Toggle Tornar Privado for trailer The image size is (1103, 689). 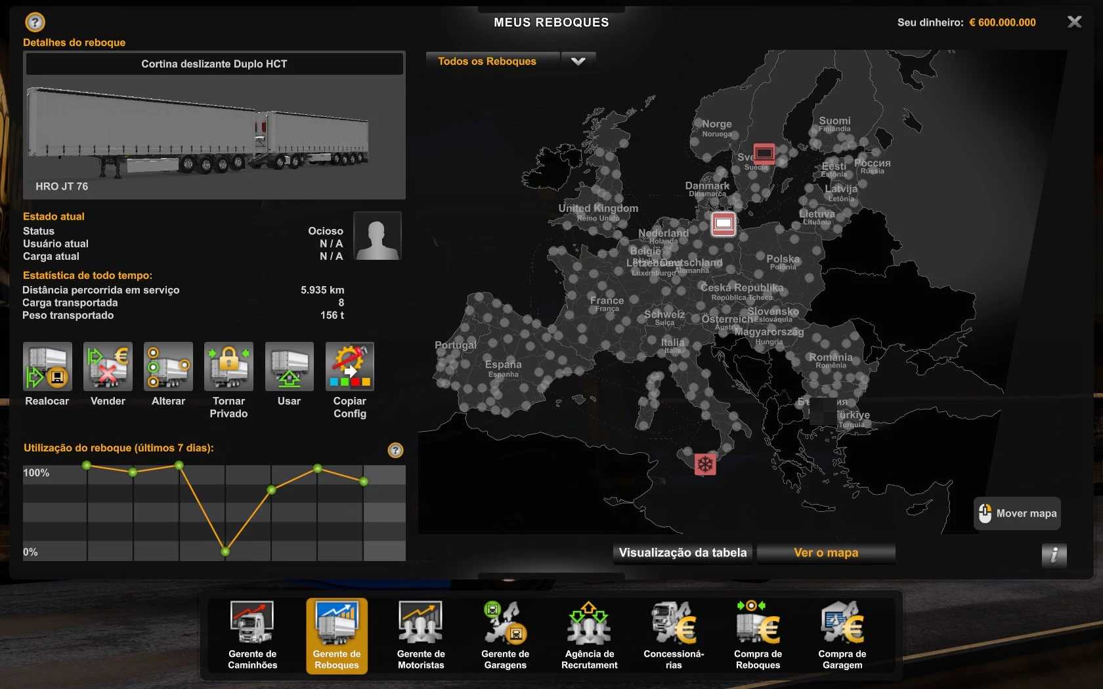pyautogui.click(x=228, y=367)
